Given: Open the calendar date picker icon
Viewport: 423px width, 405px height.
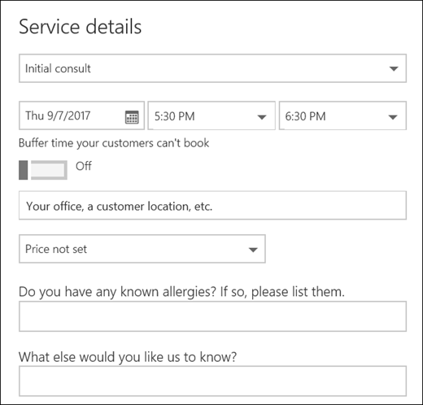Looking at the screenshot, I should pos(132,117).
